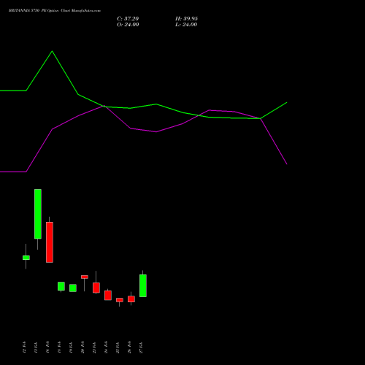
Task: Click the red candle above 23 Feb
Action: 96,288
